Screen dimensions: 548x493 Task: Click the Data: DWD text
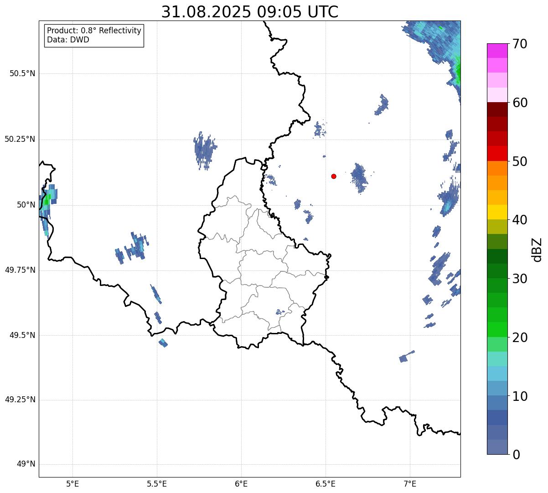pyautogui.click(x=68, y=40)
